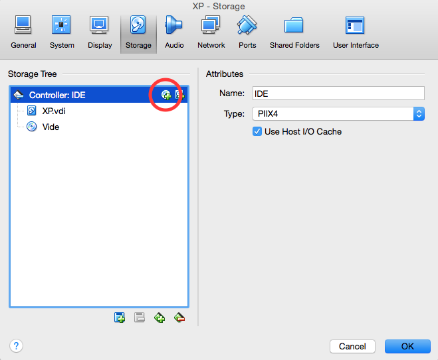Switch to the Display settings tab

[x=100, y=33]
